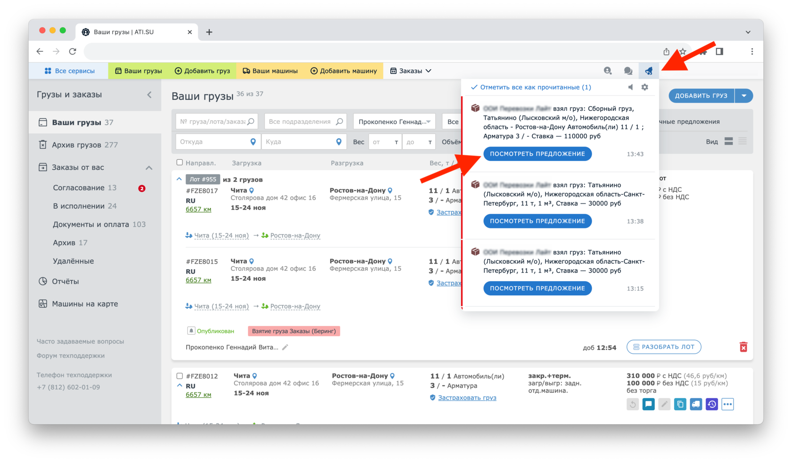Switch to the detailed list view icon
Viewport: 792px width, 462px height.
pos(729,141)
